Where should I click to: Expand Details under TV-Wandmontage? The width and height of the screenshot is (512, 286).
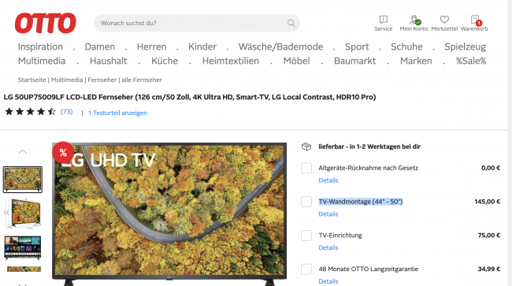328,214
